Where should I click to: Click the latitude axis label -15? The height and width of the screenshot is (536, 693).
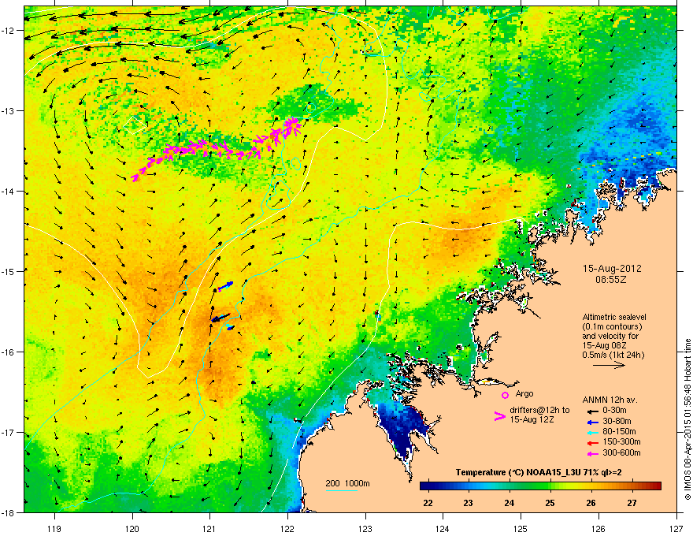8,271
